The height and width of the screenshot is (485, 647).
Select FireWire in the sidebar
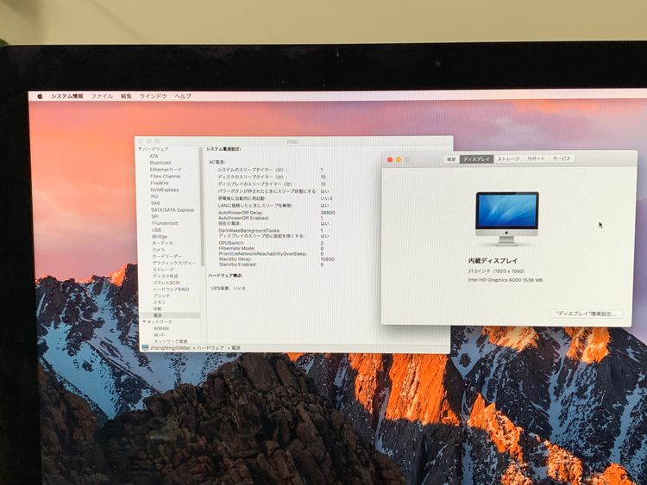pos(160,183)
